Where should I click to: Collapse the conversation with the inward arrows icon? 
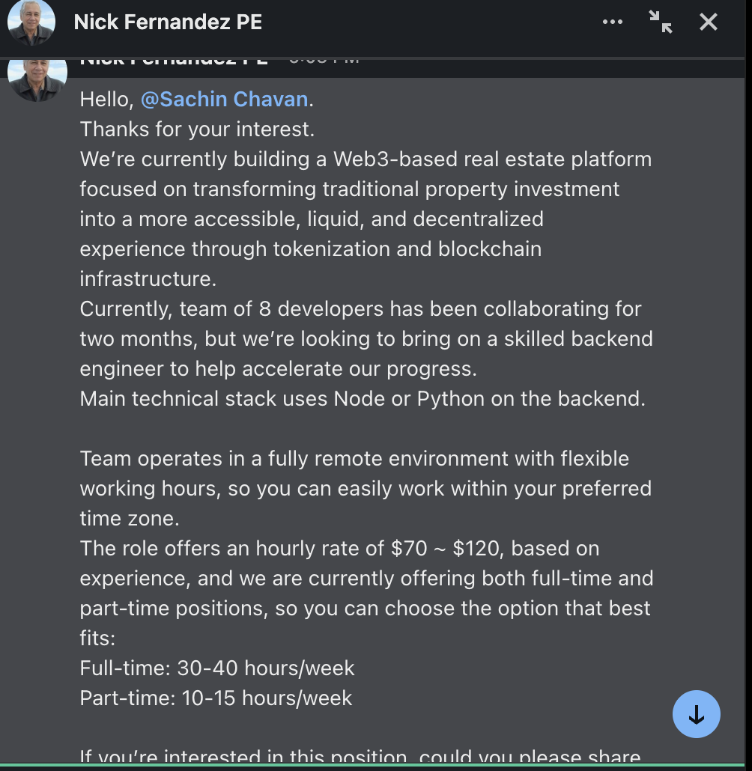point(661,22)
